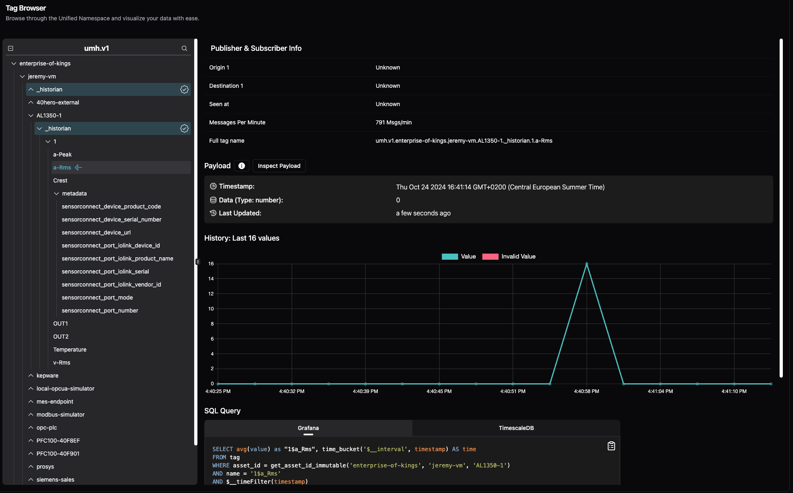Collapse the metadata tree node
The height and width of the screenshot is (493, 793).
coord(56,193)
